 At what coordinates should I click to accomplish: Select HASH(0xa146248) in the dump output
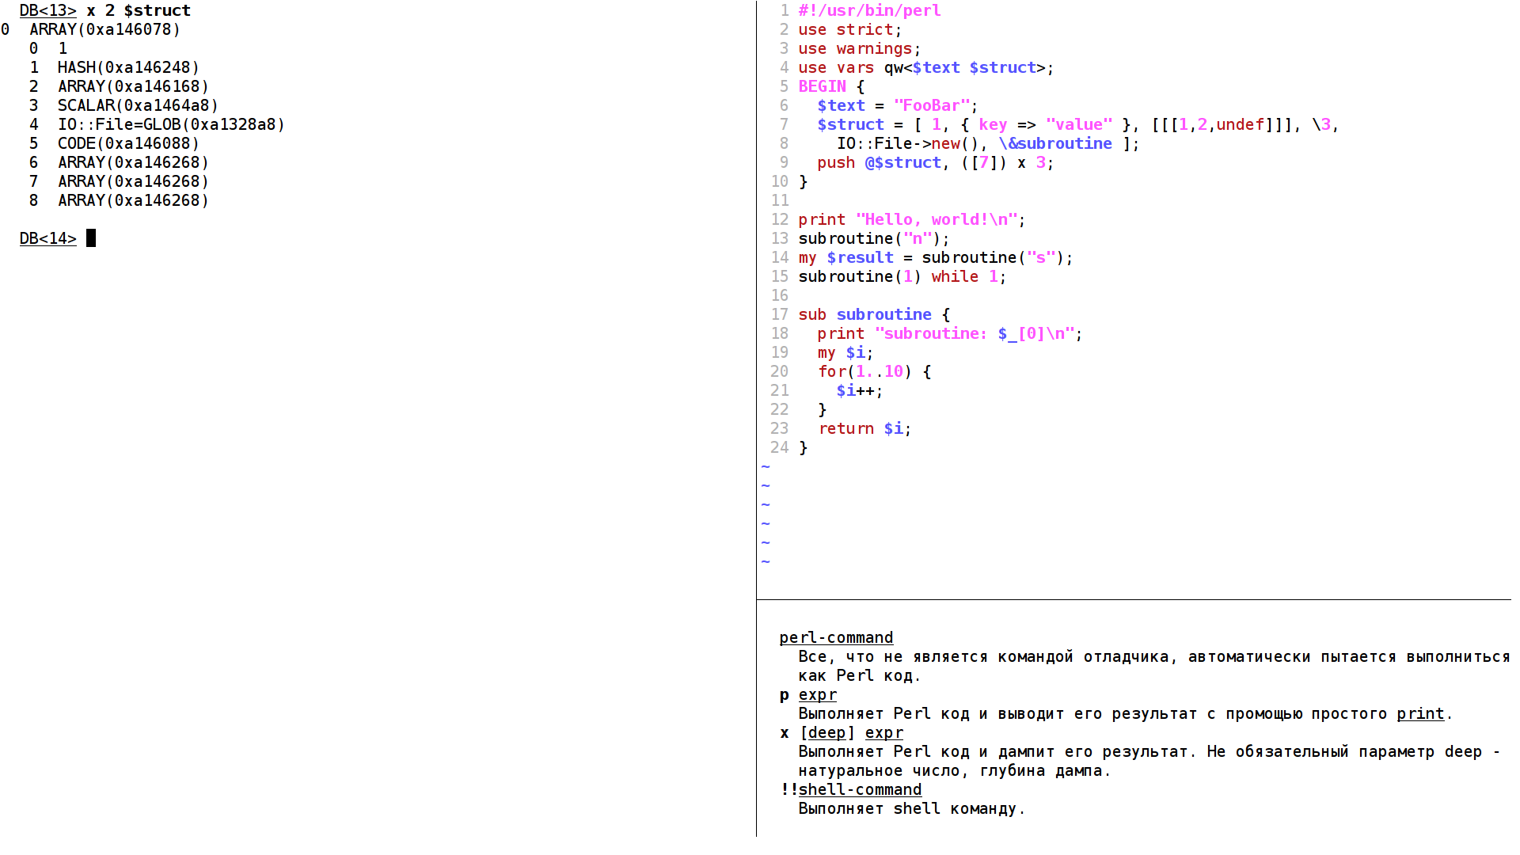(128, 67)
